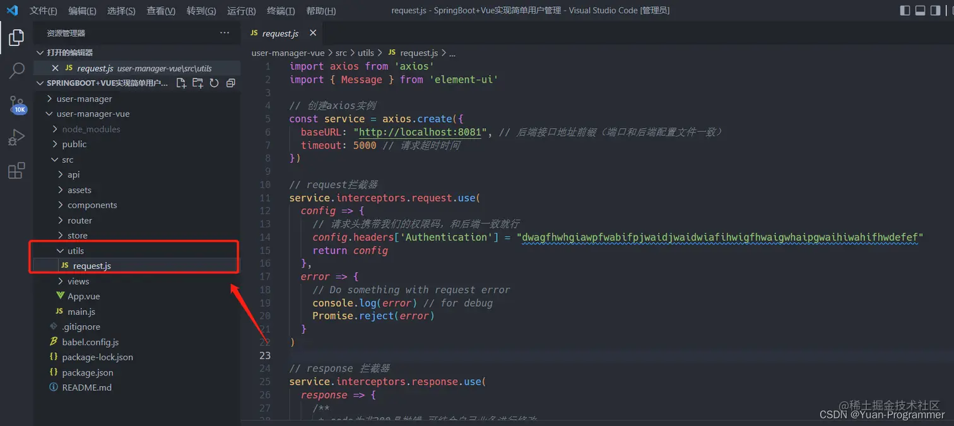Viewport: 954px width, 426px height.
Task: Open the Extensions view
Action: pos(16,170)
